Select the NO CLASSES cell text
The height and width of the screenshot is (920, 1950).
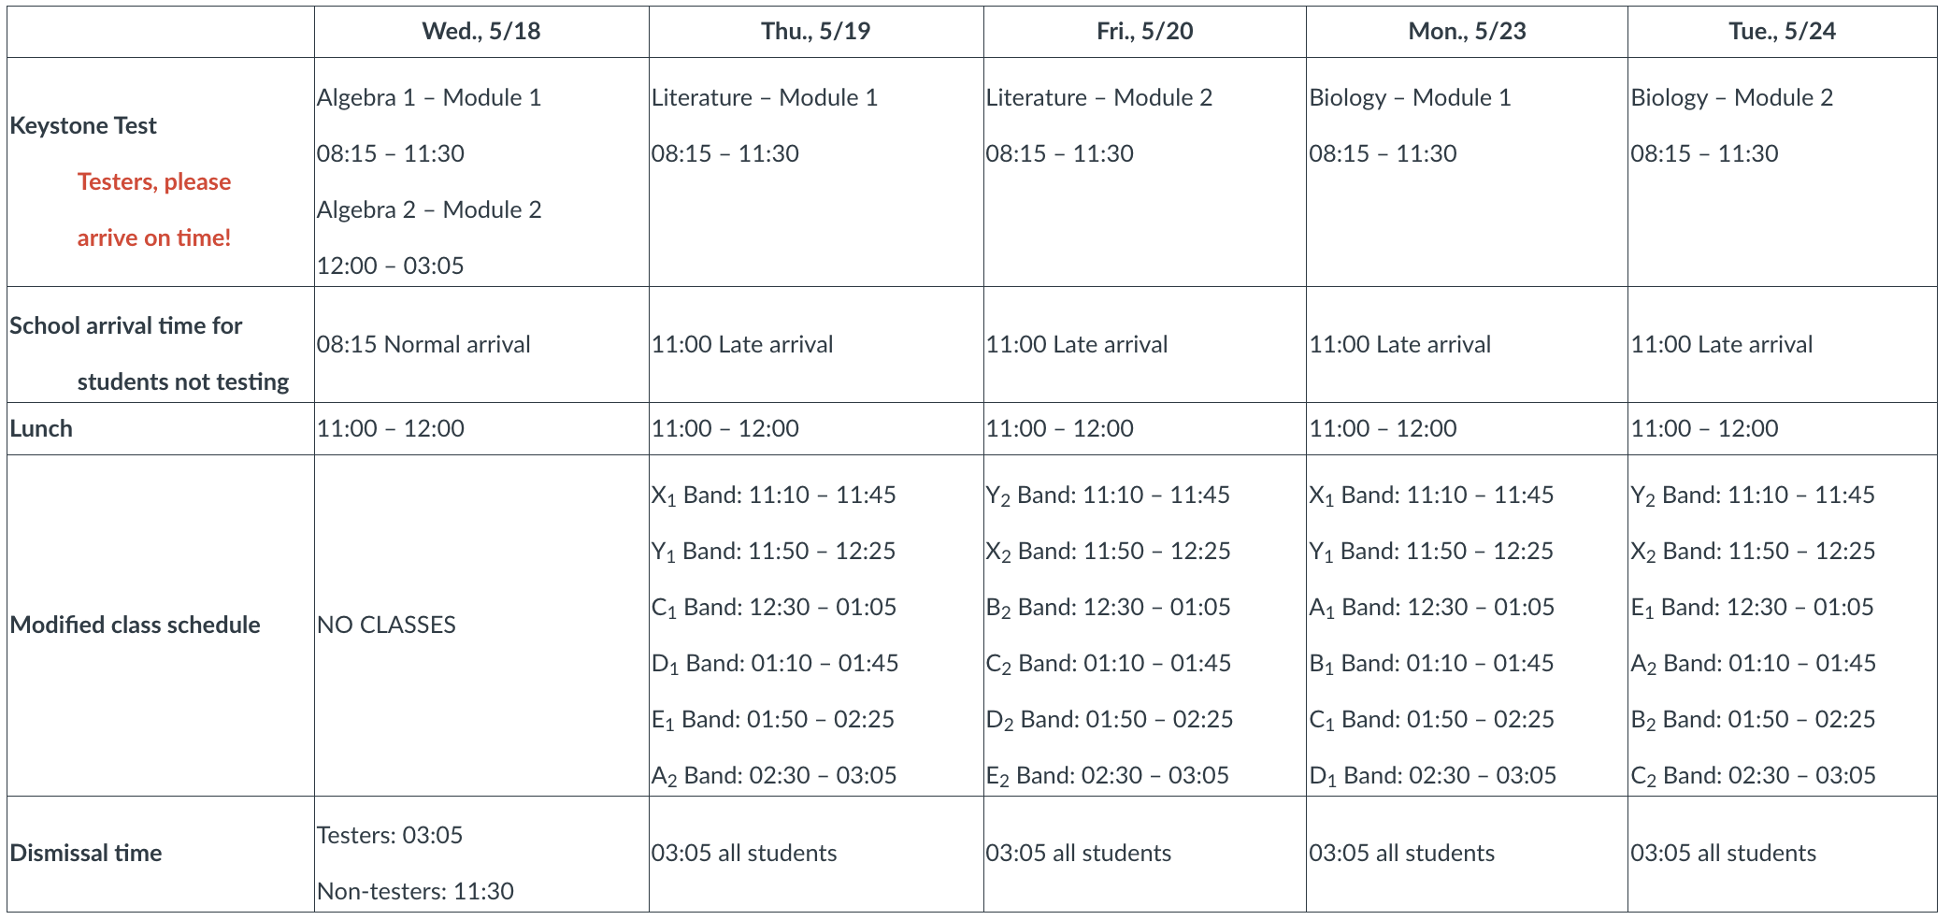coord(386,625)
